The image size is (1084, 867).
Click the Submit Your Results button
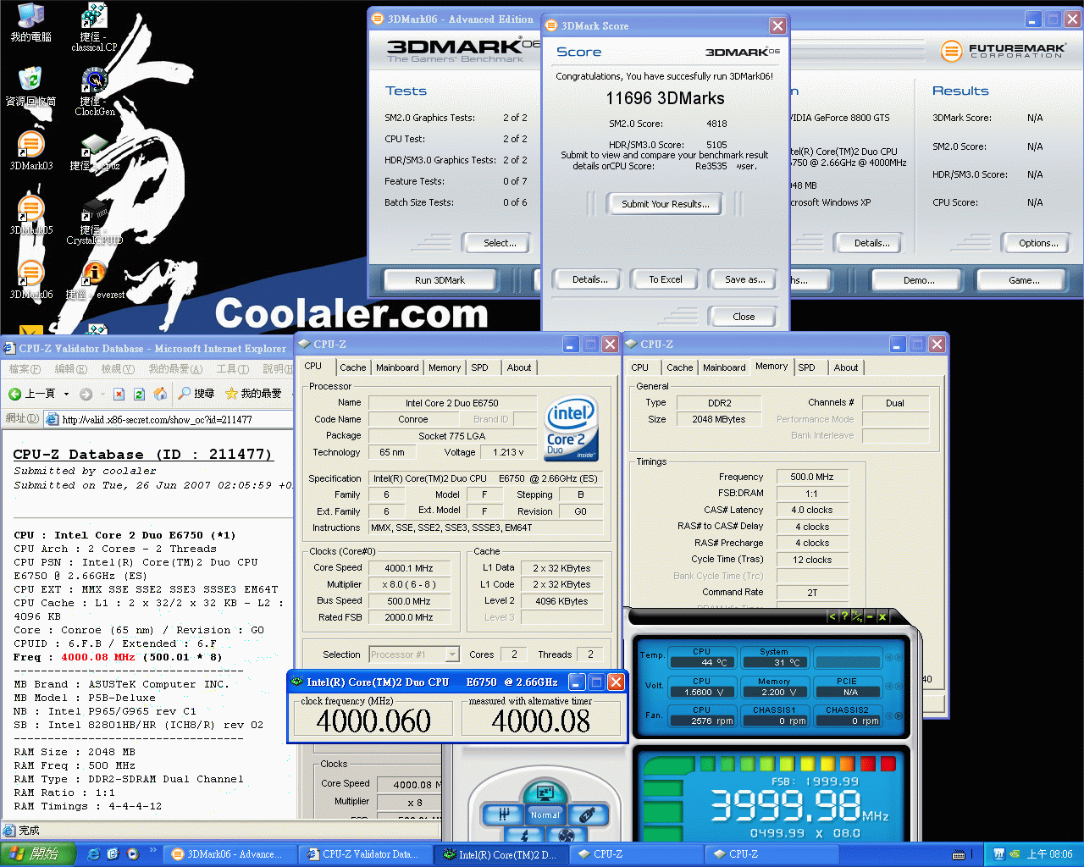pos(665,204)
